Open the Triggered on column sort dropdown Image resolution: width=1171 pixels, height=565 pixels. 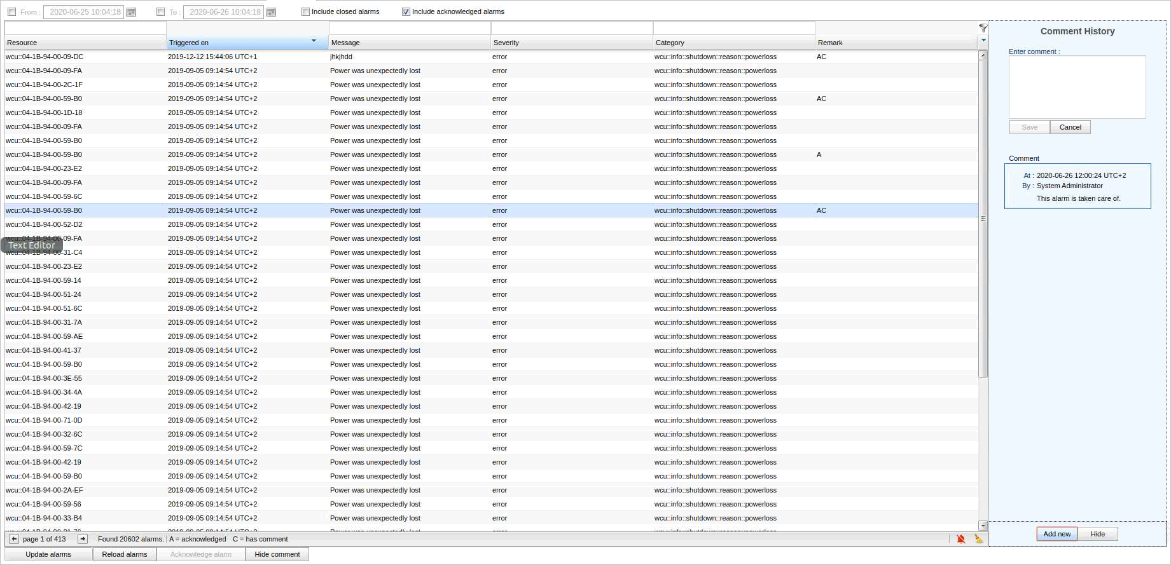coord(314,41)
